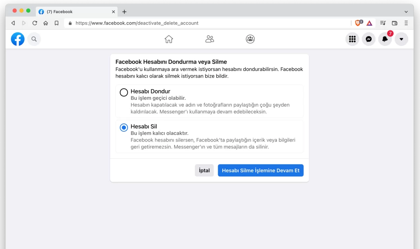420x249 pixels.
Task: Click the 'Hesabı Dondur' option title
Action: click(x=150, y=91)
